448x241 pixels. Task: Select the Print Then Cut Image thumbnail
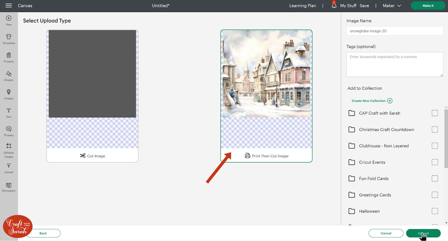(266, 90)
